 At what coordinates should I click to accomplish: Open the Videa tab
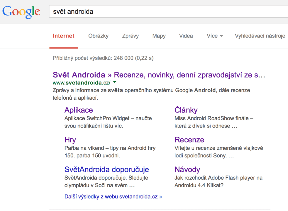pos(186,36)
